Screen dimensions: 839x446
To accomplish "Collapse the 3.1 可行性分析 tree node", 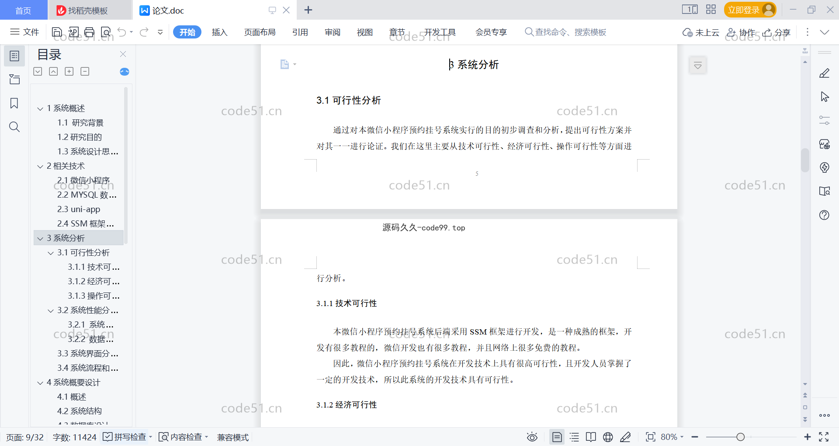I will click(x=51, y=253).
